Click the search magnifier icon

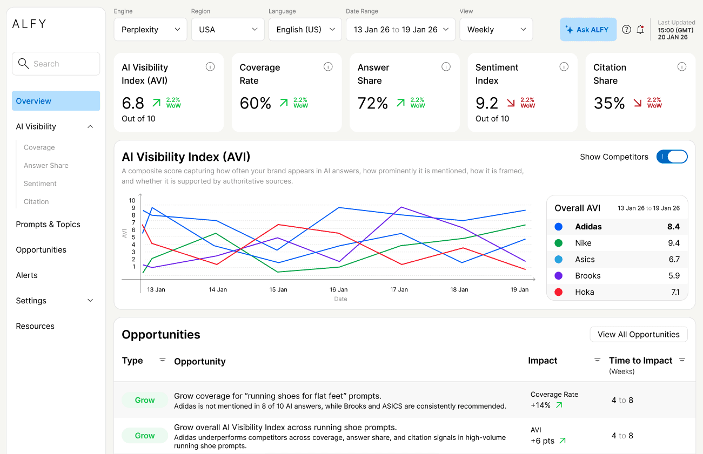[23, 63]
